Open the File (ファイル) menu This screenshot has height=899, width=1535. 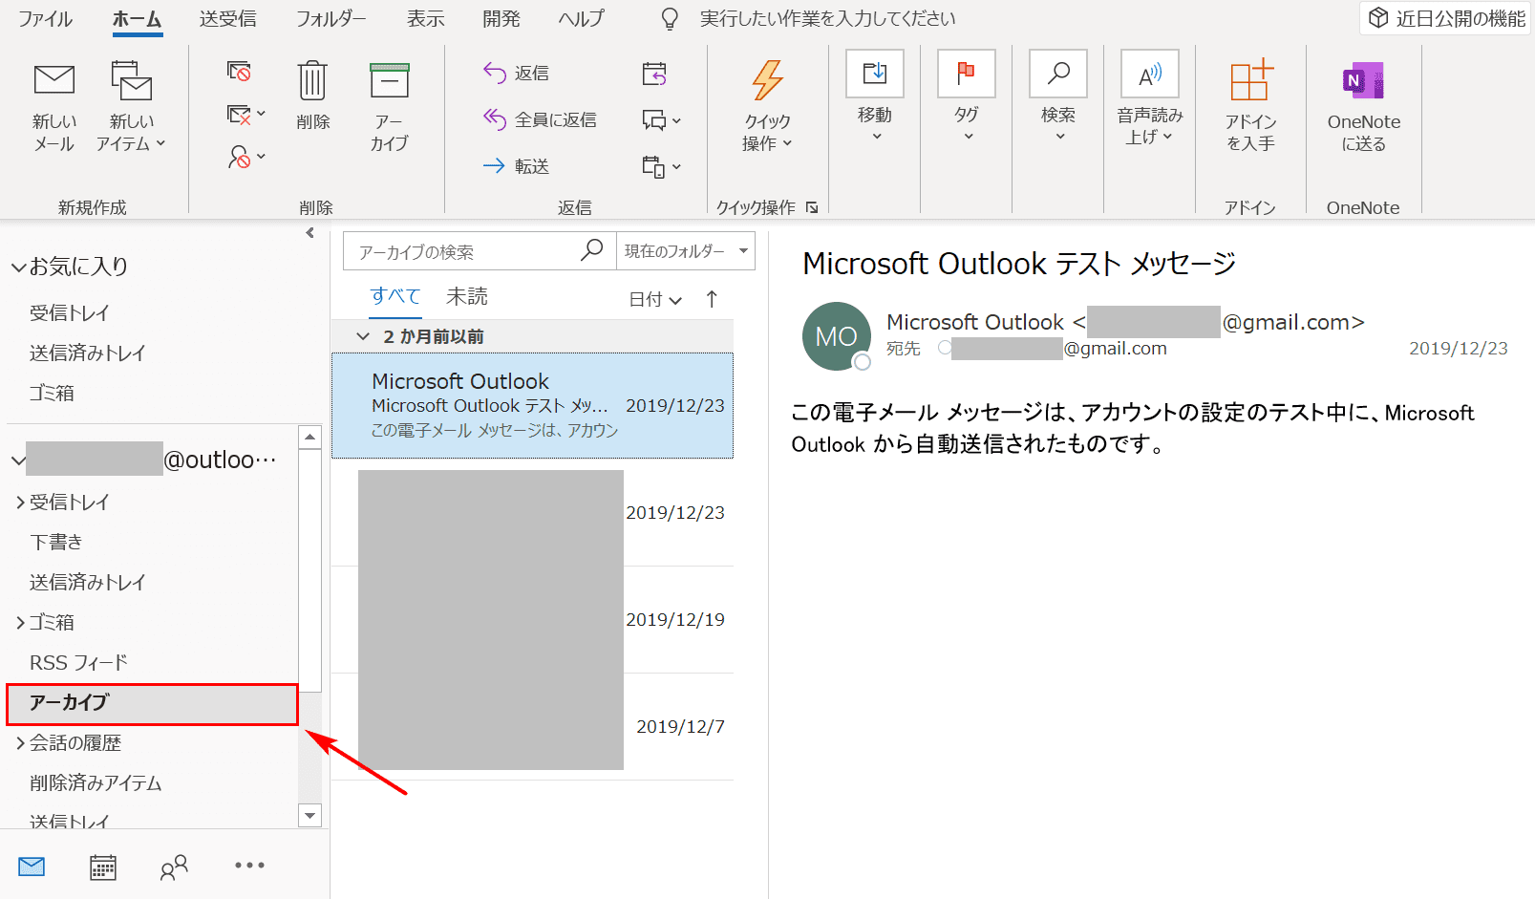[x=45, y=19]
